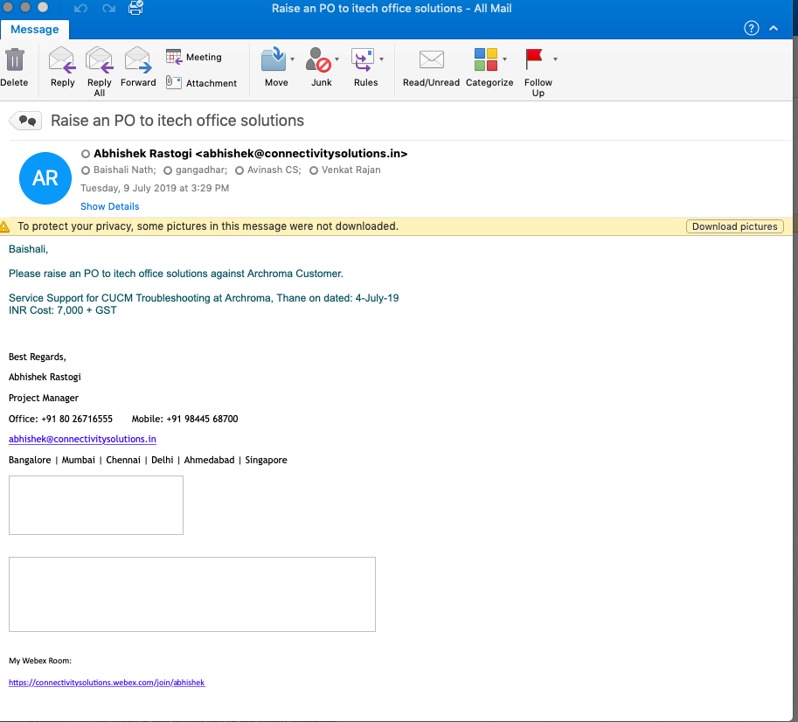Click the Print icon in title bar
Image resolution: width=798 pixels, height=722 pixels.
tap(136, 9)
